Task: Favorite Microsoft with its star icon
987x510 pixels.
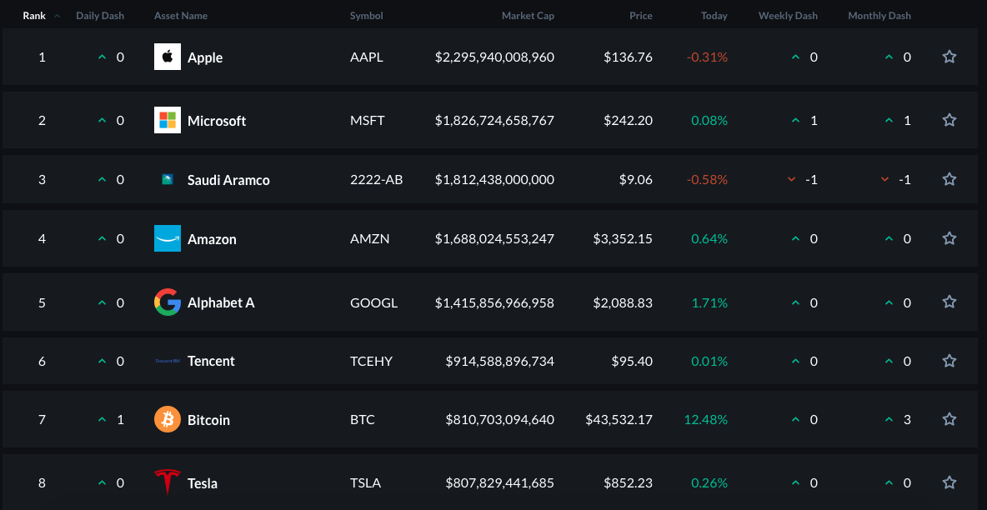Action: pos(949,120)
